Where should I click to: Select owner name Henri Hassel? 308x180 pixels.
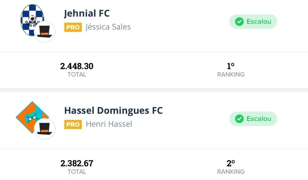tap(109, 124)
